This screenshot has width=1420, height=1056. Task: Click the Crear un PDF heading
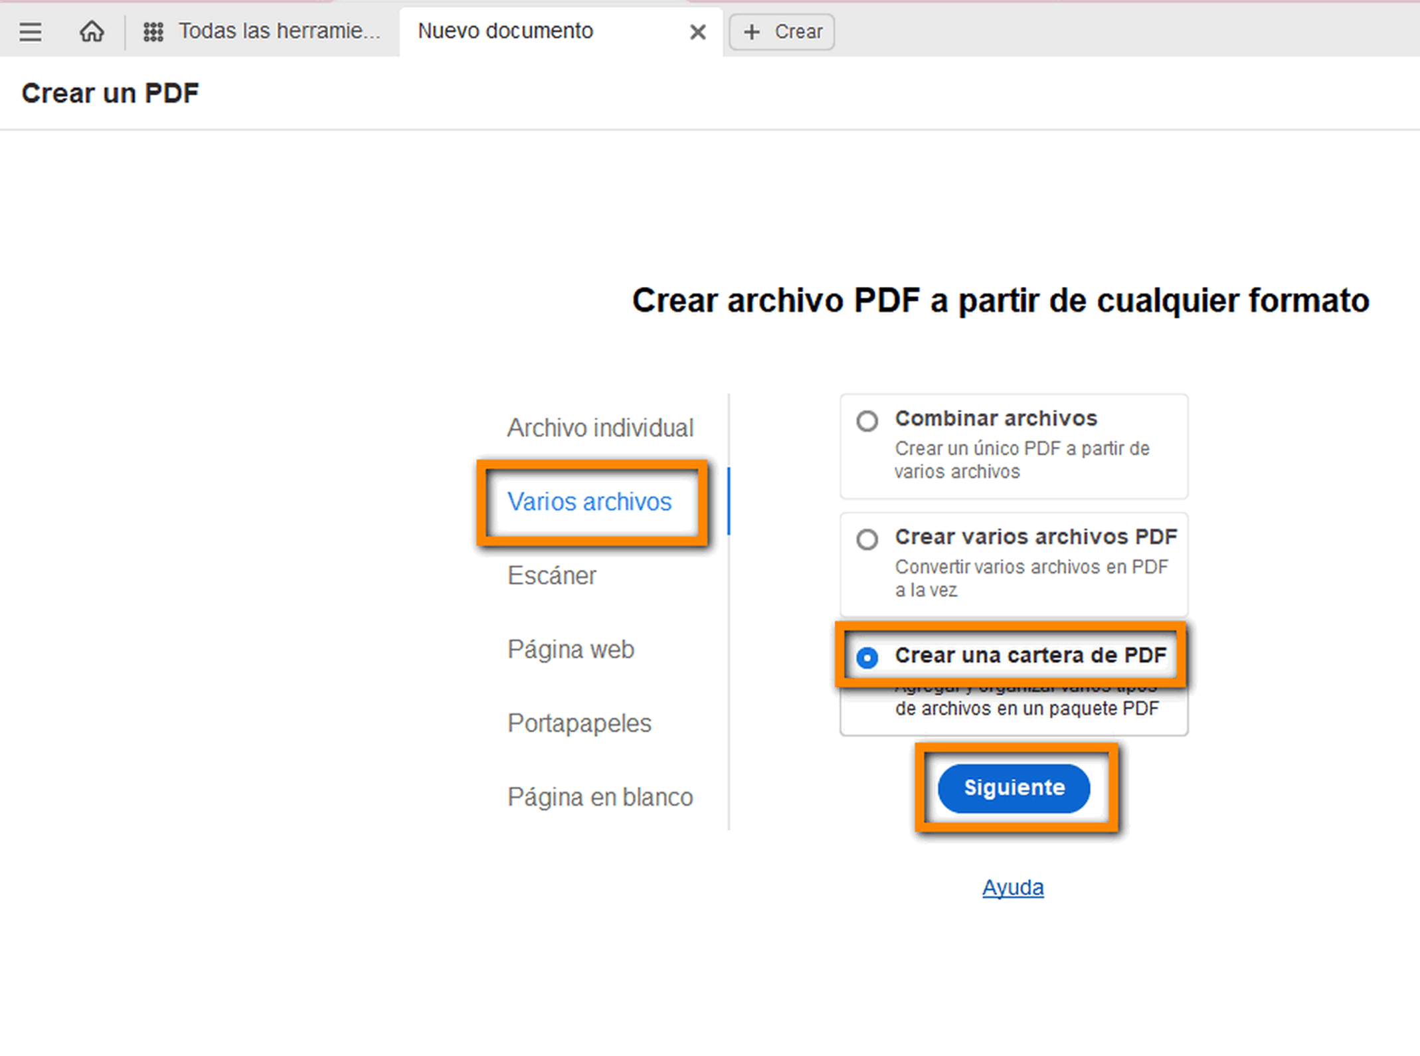coord(110,94)
